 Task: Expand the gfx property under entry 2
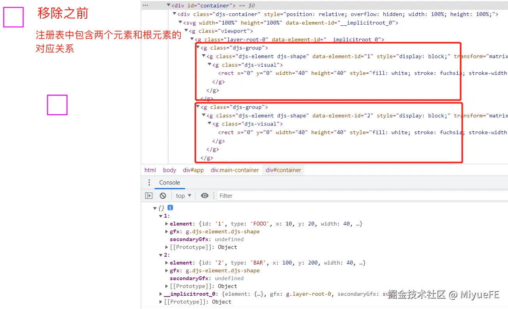click(167, 271)
